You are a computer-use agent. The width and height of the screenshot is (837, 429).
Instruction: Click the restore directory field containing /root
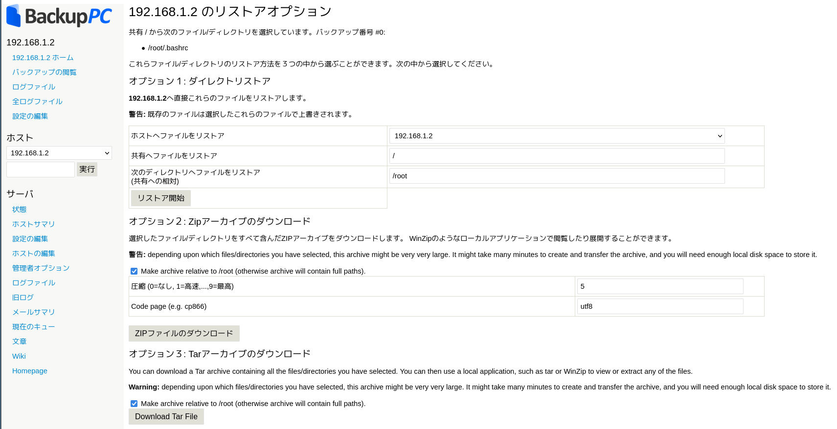(x=557, y=176)
